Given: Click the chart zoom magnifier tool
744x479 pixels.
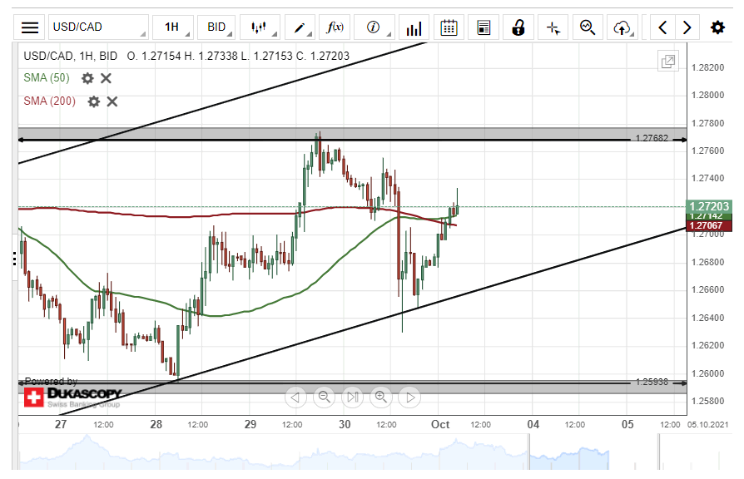Looking at the screenshot, I should [588, 27].
